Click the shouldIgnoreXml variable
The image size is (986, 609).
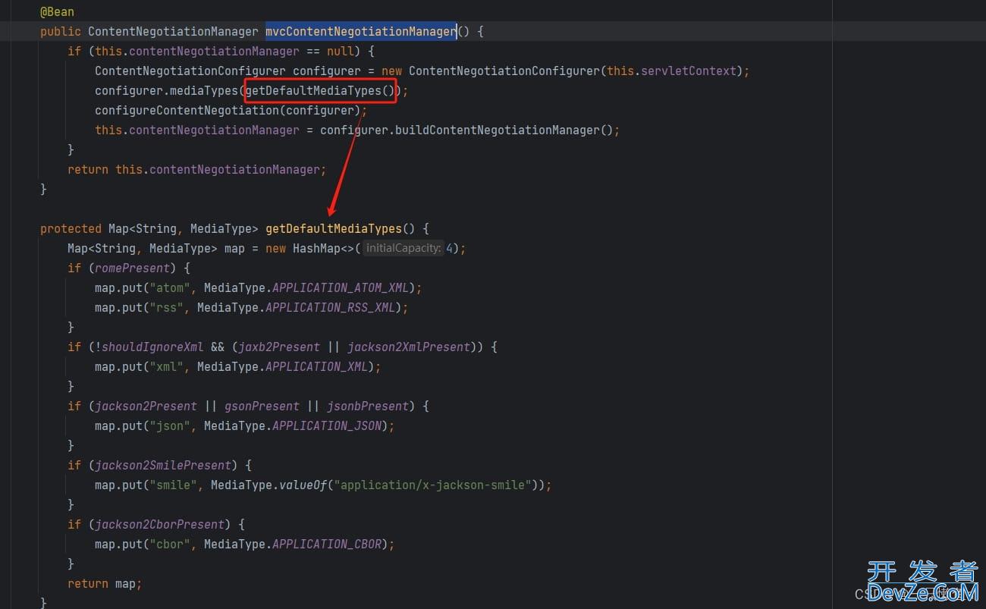pos(152,347)
